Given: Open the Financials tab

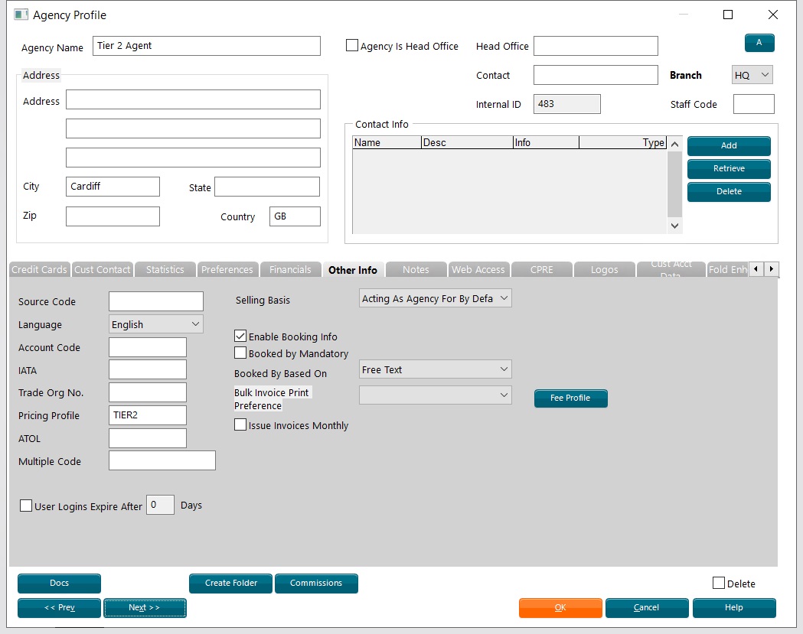Looking at the screenshot, I should [x=290, y=270].
